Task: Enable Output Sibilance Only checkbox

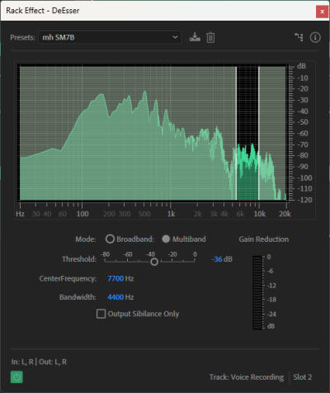Action: (x=101, y=314)
